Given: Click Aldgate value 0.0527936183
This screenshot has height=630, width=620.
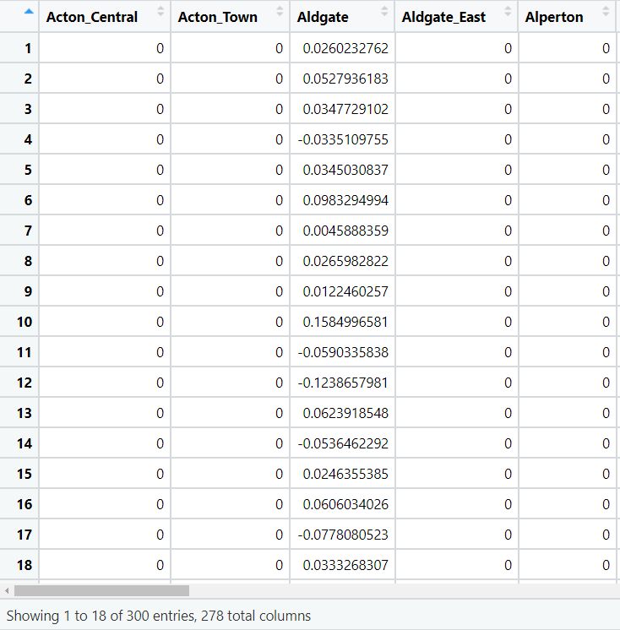Looking at the screenshot, I should click(345, 79).
